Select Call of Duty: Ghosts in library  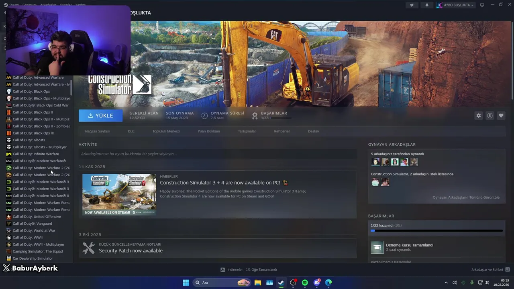tap(29, 140)
